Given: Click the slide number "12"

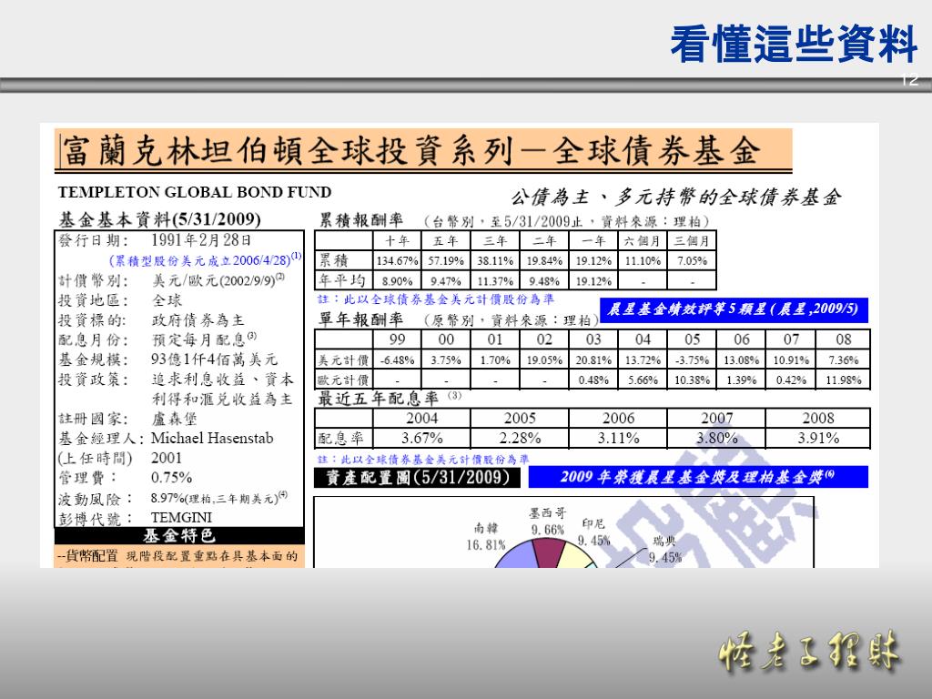Looking at the screenshot, I should click(910, 79).
